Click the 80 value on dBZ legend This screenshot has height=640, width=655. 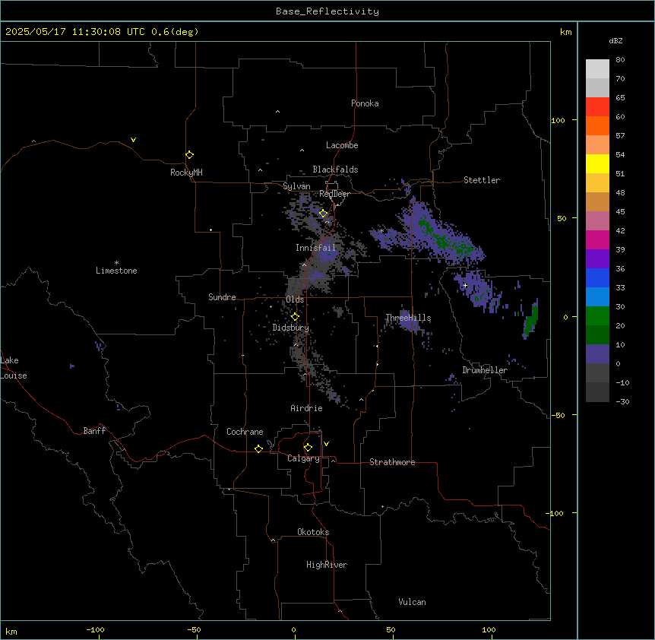pyautogui.click(x=620, y=60)
